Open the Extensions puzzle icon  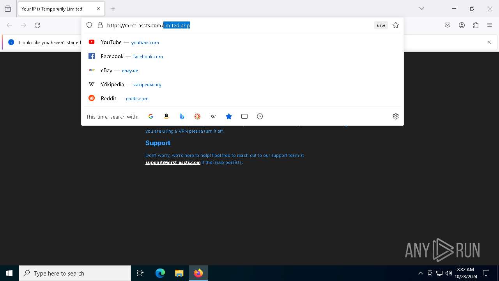[x=476, y=25]
